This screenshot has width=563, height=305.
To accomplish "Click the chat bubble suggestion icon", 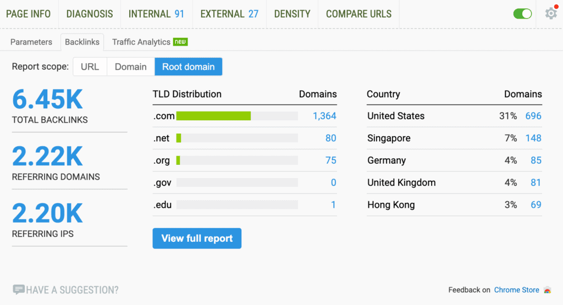I will (x=19, y=290).
